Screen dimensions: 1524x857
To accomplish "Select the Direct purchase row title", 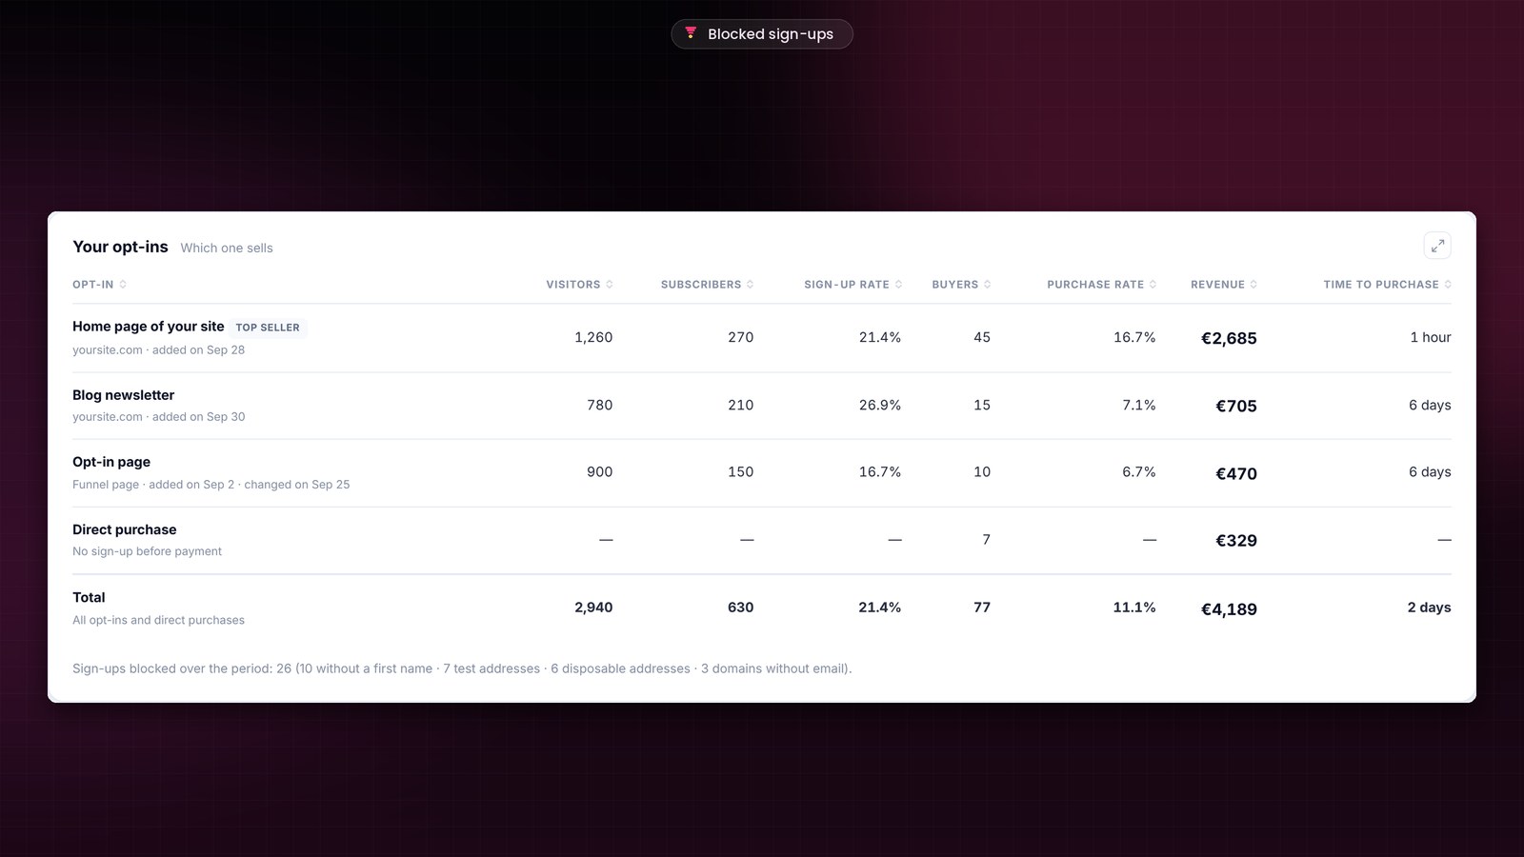I will click(x=125, y=529).
